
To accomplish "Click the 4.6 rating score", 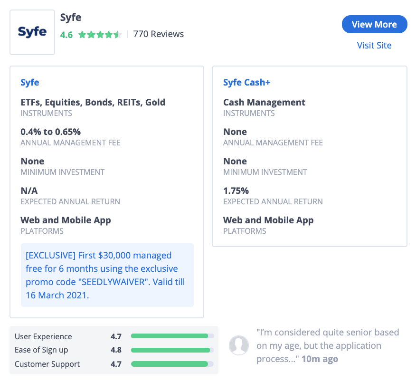I will point(66,35).
